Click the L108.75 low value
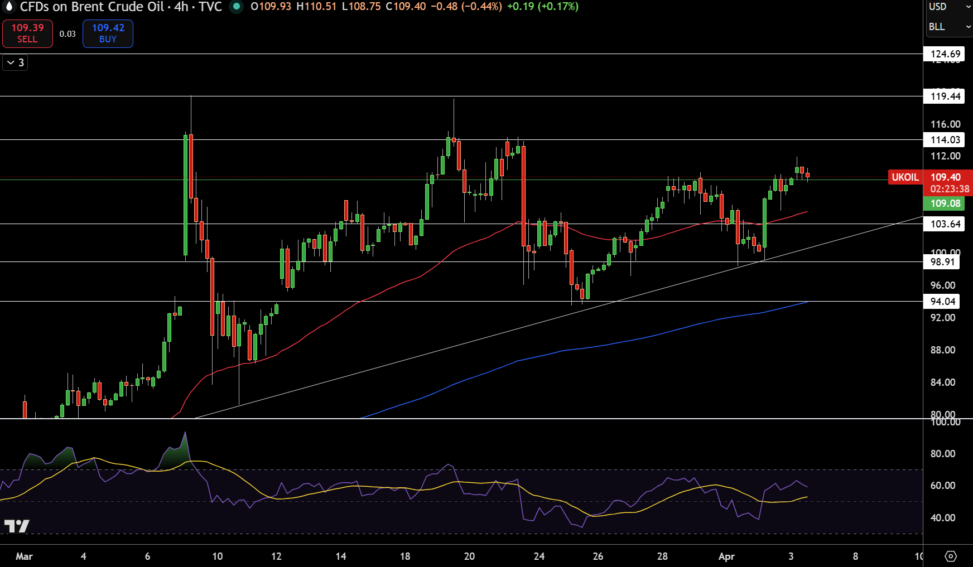The image size is (973, 567). pyautogui.click(x=361, y=7)
